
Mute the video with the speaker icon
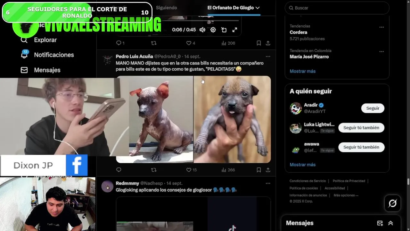202,30
